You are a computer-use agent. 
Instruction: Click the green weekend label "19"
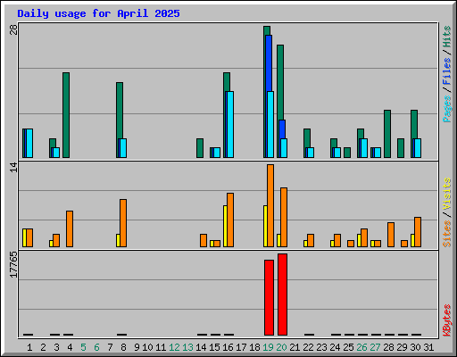pyautogui.click(x=268, y=347)
